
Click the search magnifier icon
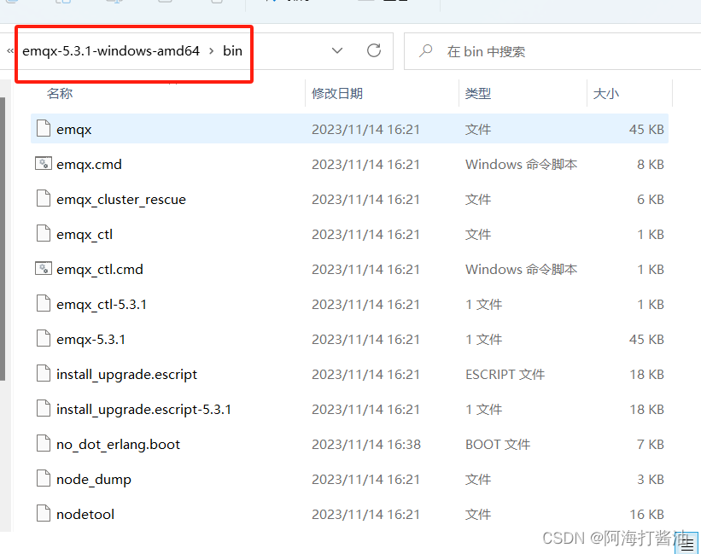click(425, 50)
